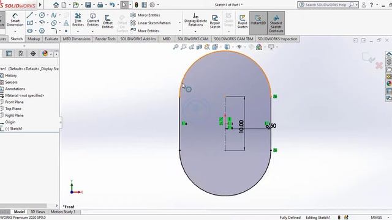Select the Corner Rectangle tool
Image resolution: width=392 pixels, height=220 pixels.
click(x=30, y=23)
